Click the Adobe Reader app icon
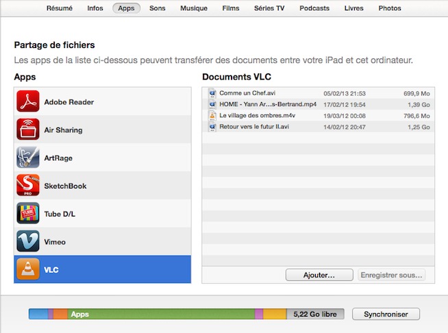448x333 pixels. [27, 101]
